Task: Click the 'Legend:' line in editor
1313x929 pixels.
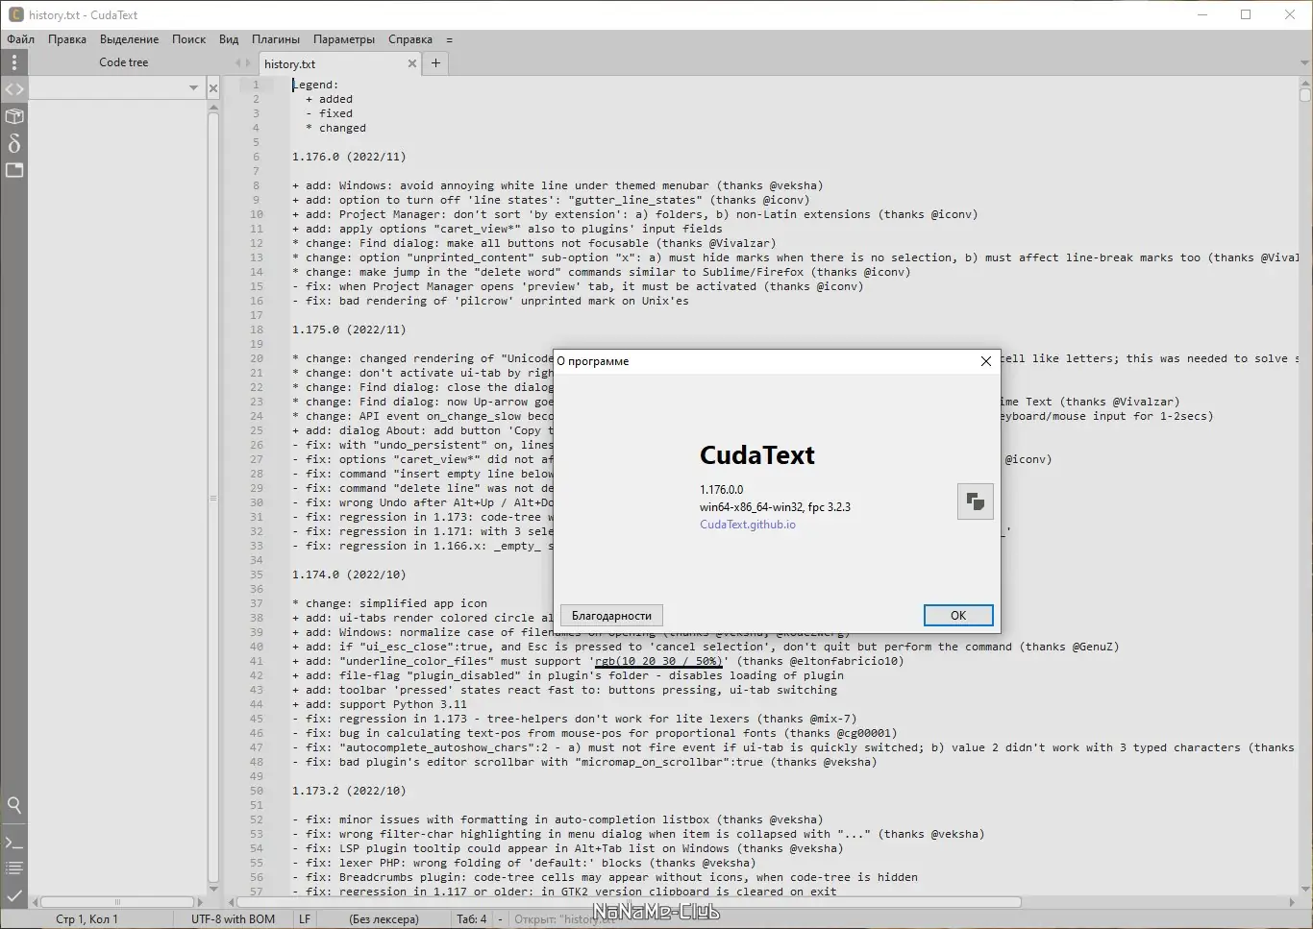Action: click(x=315, y=85)
